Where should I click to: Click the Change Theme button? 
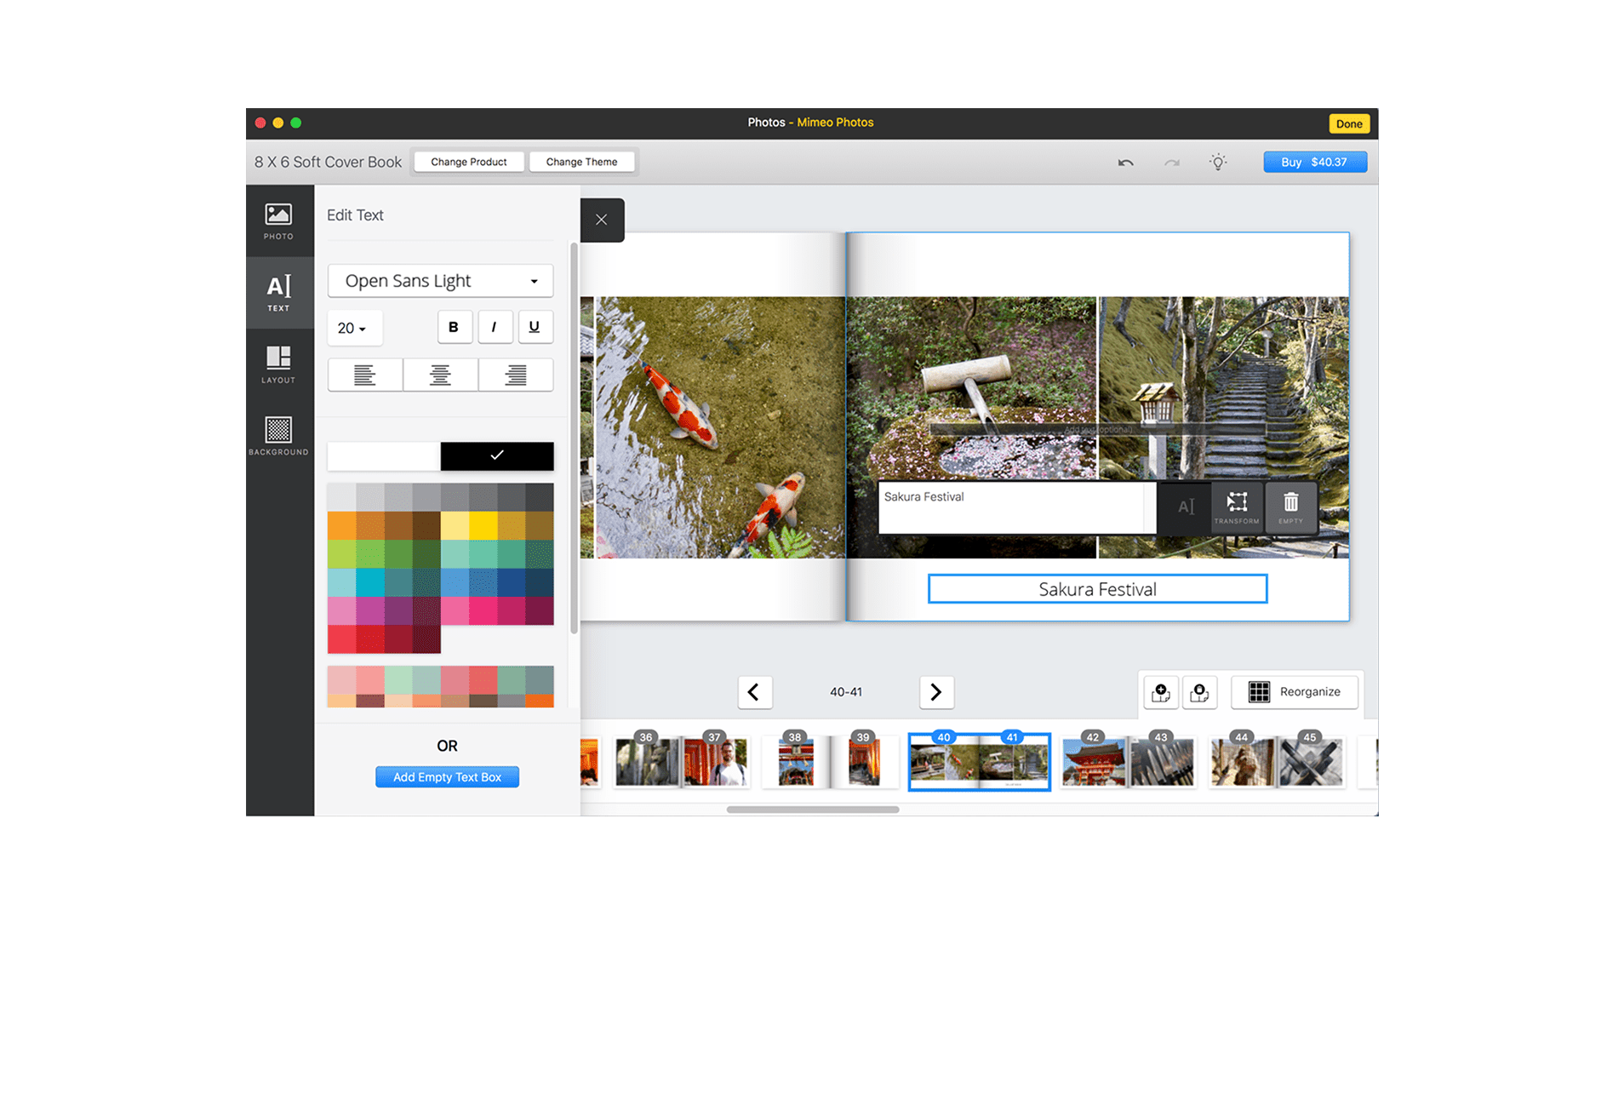pyautogui.click(x=582, y=162)
